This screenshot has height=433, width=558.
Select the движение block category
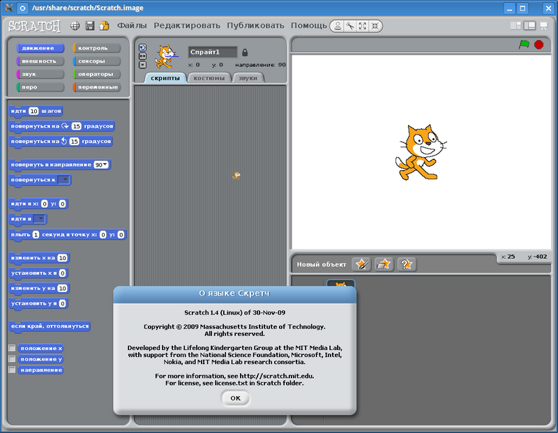[x=40, y=48]
